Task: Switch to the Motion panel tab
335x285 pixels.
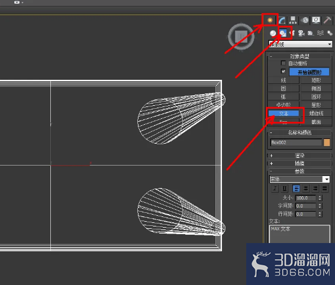Action: [x=305, y=20]
